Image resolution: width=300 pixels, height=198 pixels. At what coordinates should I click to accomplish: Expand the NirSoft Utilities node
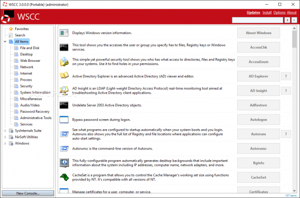[5, 137]
